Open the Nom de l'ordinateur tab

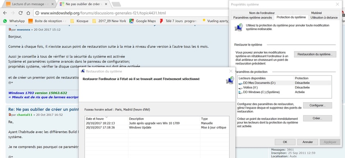pyautogui.click(x=262, y=13)
